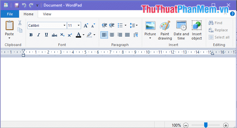The image size is (237, 128).
Task: Expand highlight color dropdown arrow
Action: (x=94, y=35)
